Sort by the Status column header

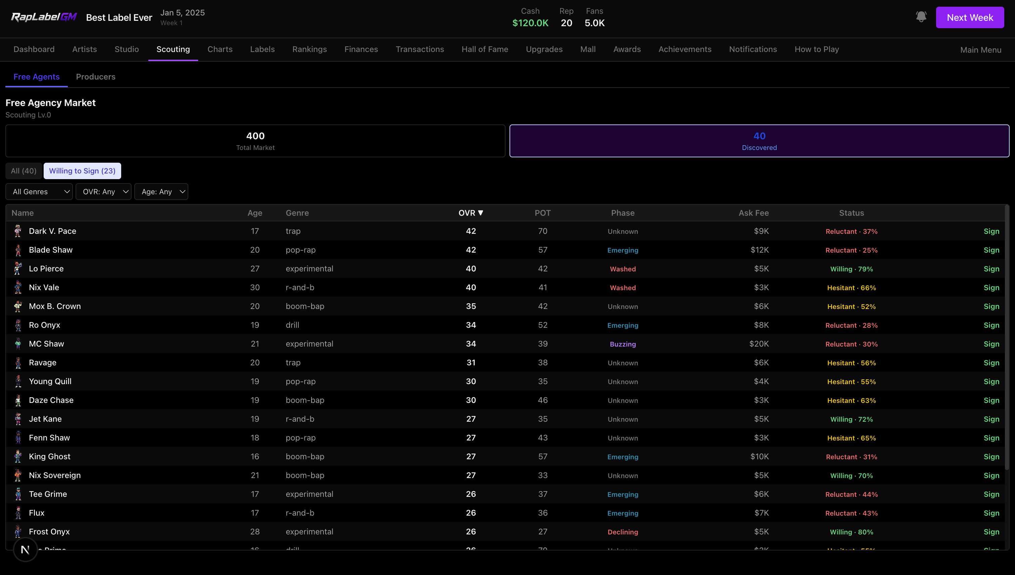click(852, 213)
